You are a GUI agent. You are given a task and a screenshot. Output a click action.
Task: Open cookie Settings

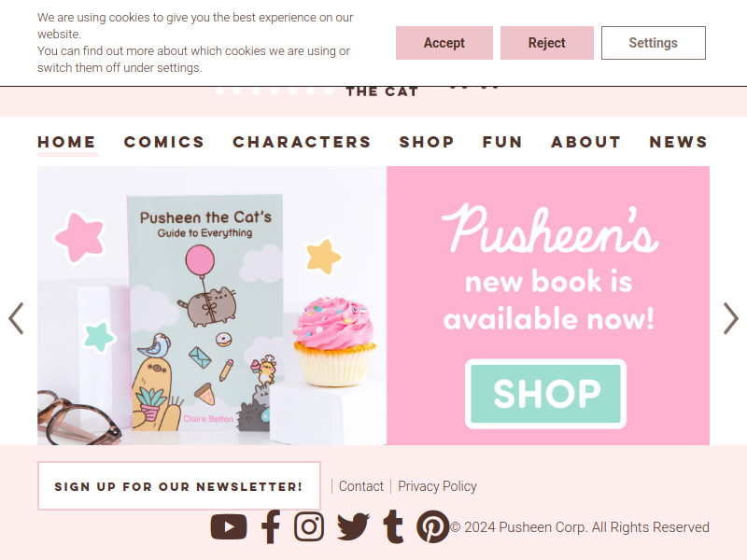[653, 43]
